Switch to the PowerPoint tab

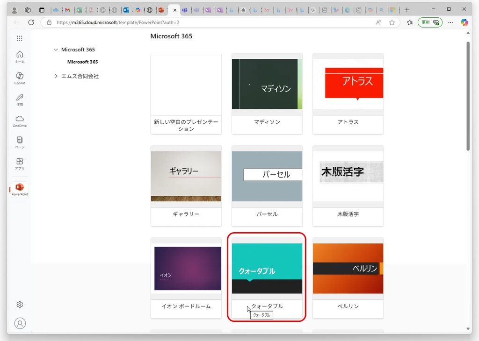161,10
